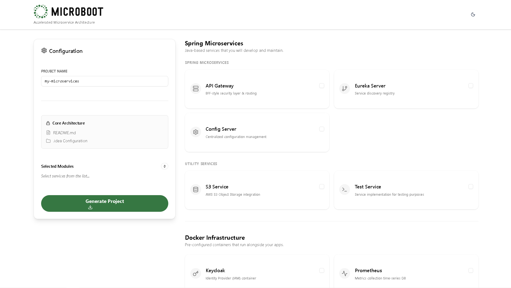Click the Project Name input field
Image resolution: width=511 pixels, height=288 pixels.
pyautogui.click(x=105, y=81)
